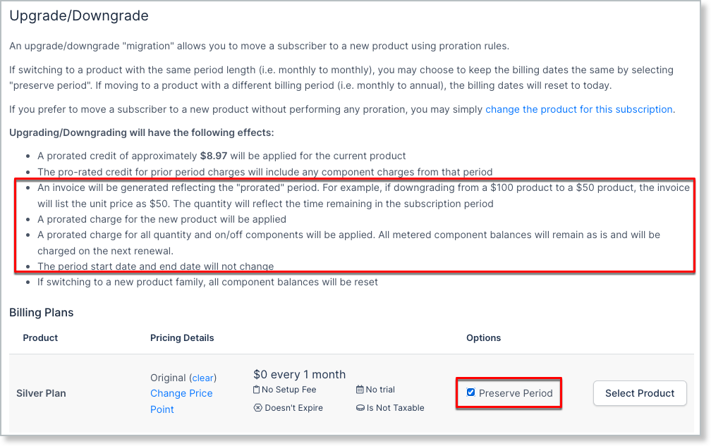Viewport: 711px width, 446px height.
Task: Click the Billing Plans section heading
Action: pyautogui.click(x=42, y=312)
